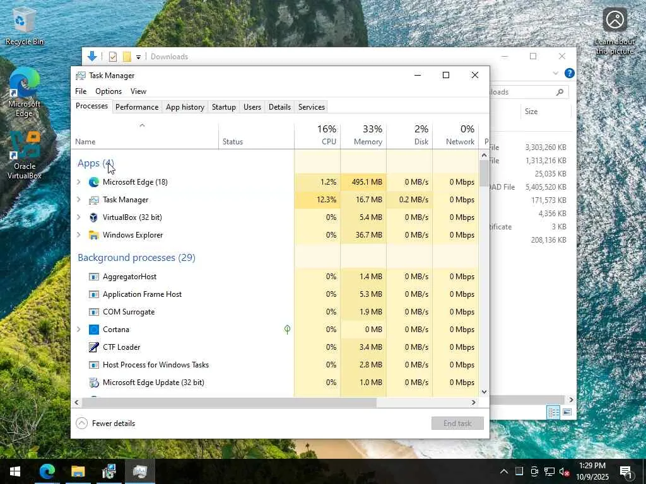The width and height of the screenshot is (646, 484).
Task: Expand the VirtualBox (32 bit) row
Action: point(79,217)
